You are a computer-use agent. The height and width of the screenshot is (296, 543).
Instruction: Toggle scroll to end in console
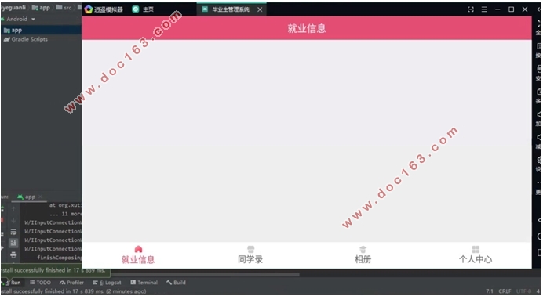pyautogui.click(x=13, y=244)
